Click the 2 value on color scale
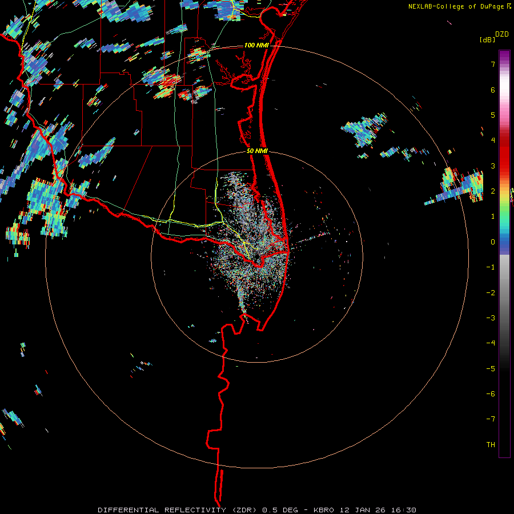The height and width of the screenshot is (514, 514). click(x=493, y=191)
